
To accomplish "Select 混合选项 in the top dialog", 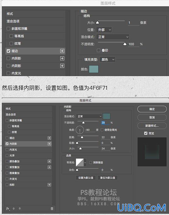I will pyautogui.click(x=35, y=21).
